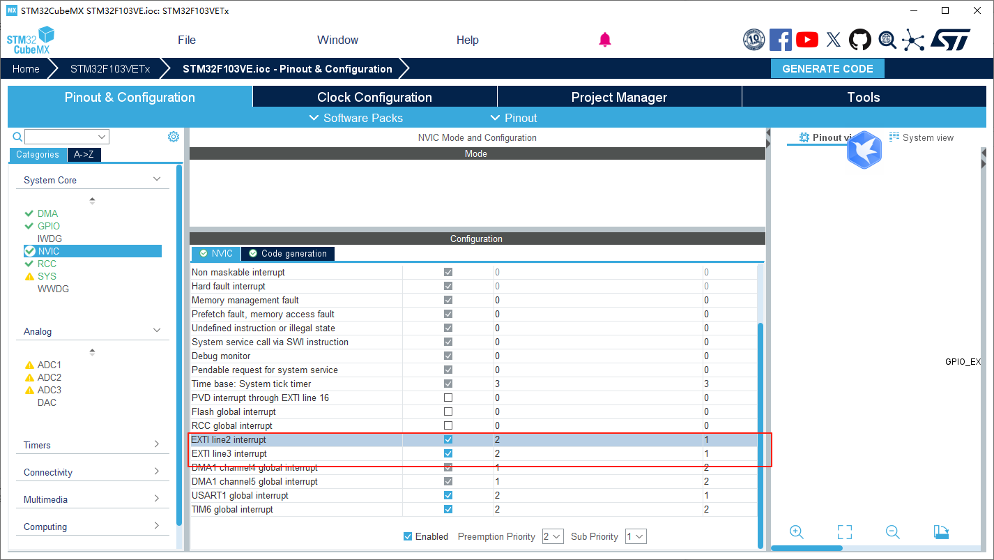This screenshot has width=994, height=560.
Task: Expand the Computing category
Action: (x=157, y=526)
